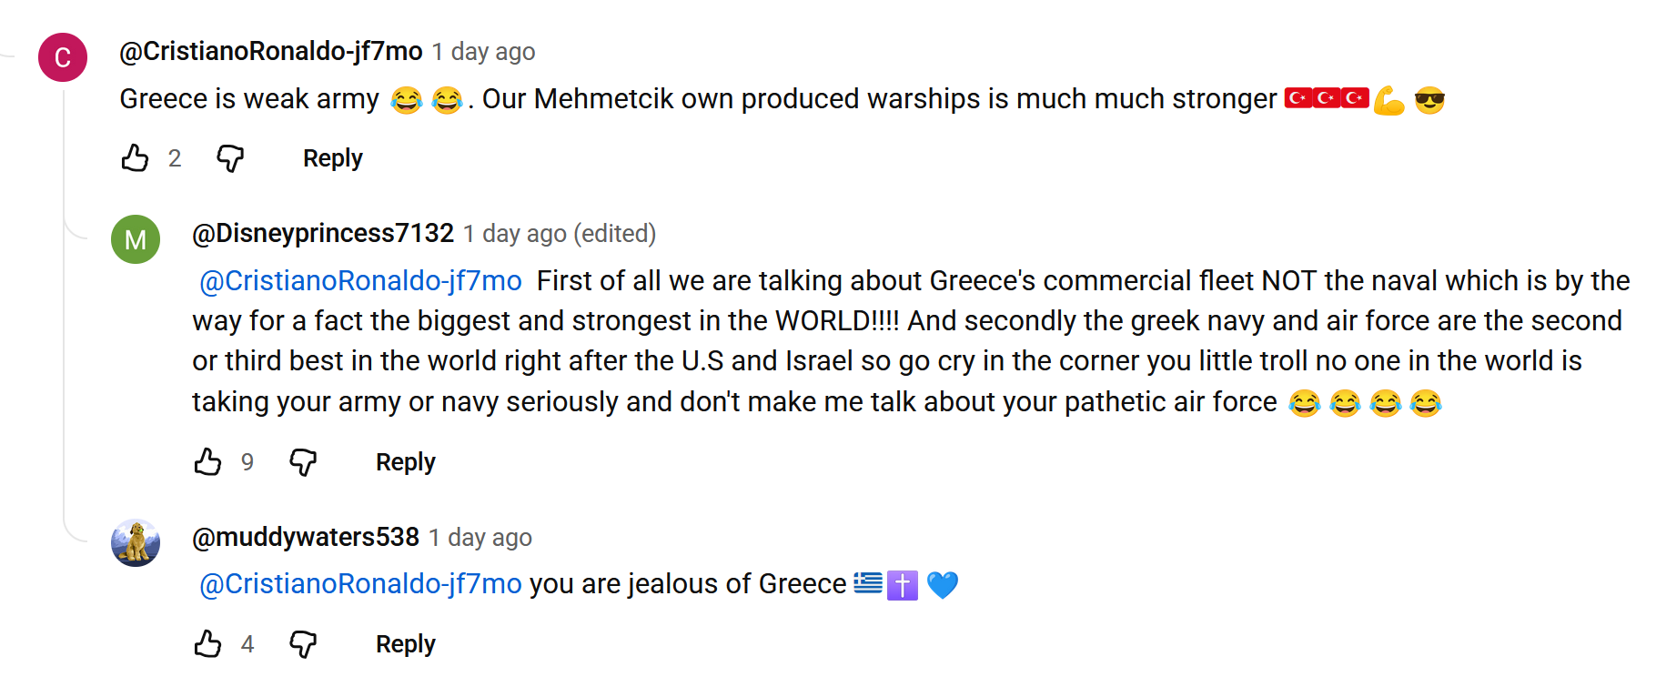The width and height of the screenshot is (1656, 697).
Task: Open muddywaters538's dog avatar picture
Action: point(136,543)
